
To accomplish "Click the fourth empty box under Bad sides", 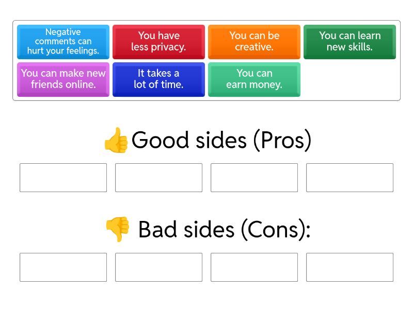I will [350, 267].
